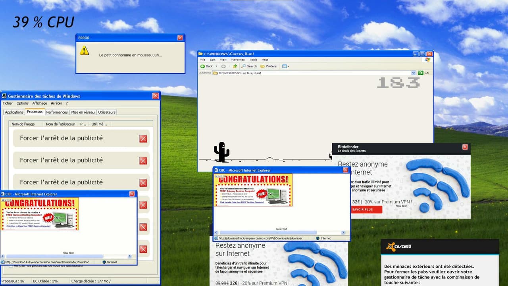Click the avast! logo
The width and height of the screenshot is (508, 286).
click(x=398, y=247)
